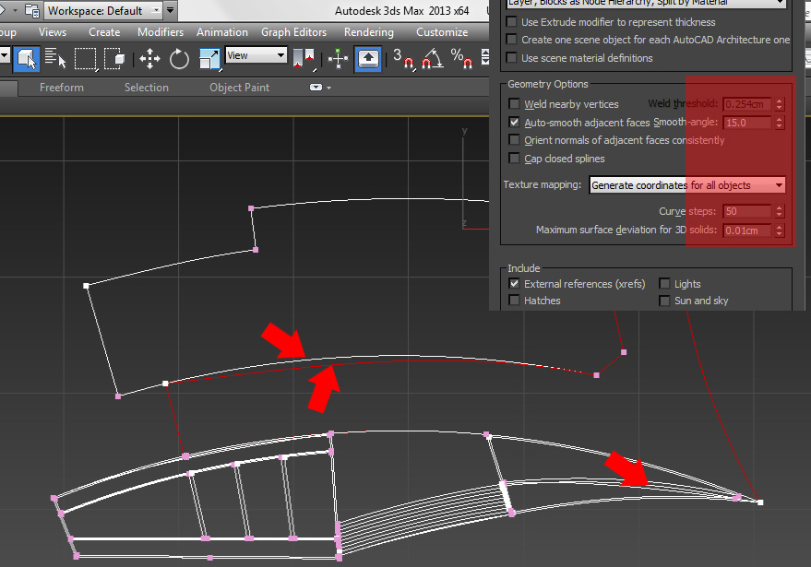Screen dimensions: 811x567
Task: Switch to the Object Paint tab
Action: point(239,88)
